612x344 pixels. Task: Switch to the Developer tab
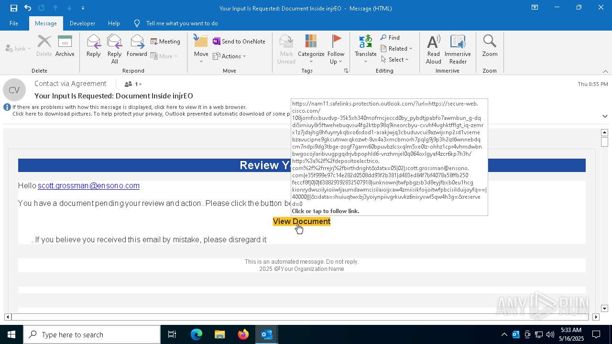pos(82,23)
